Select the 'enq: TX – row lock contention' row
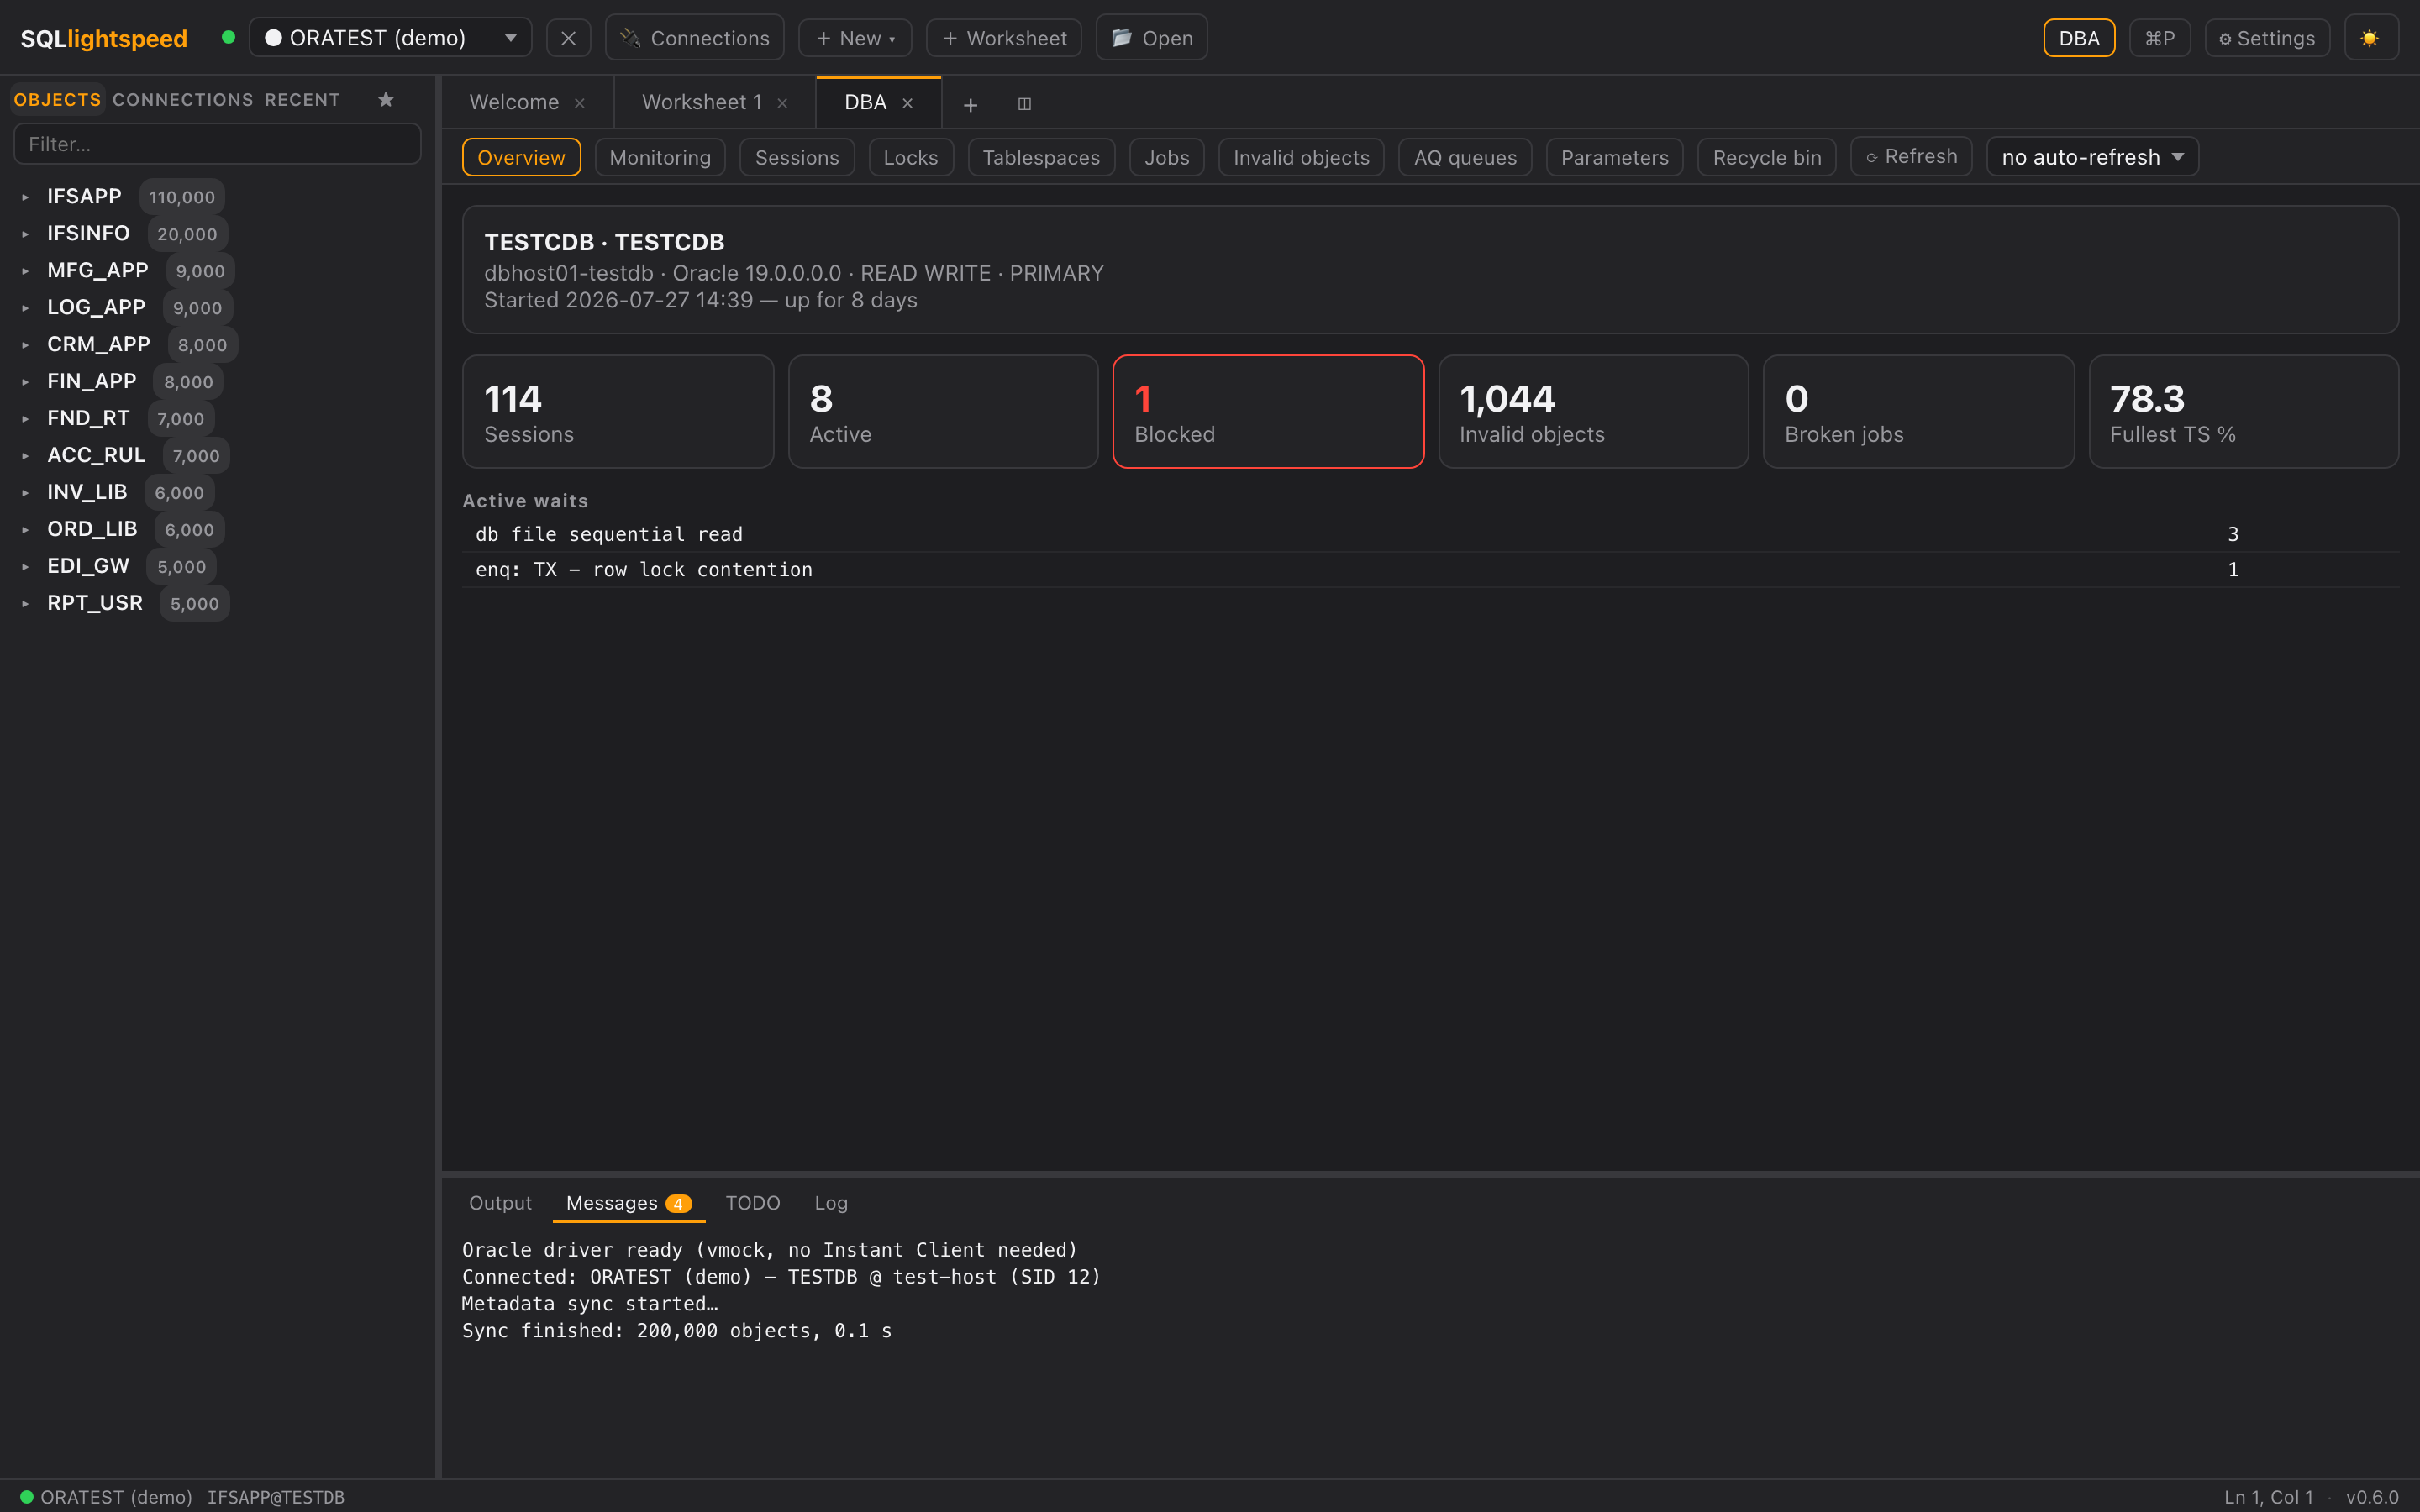Viewport: 2420px width, 1512px height. pyautogui.click(x=1430, y=570)
